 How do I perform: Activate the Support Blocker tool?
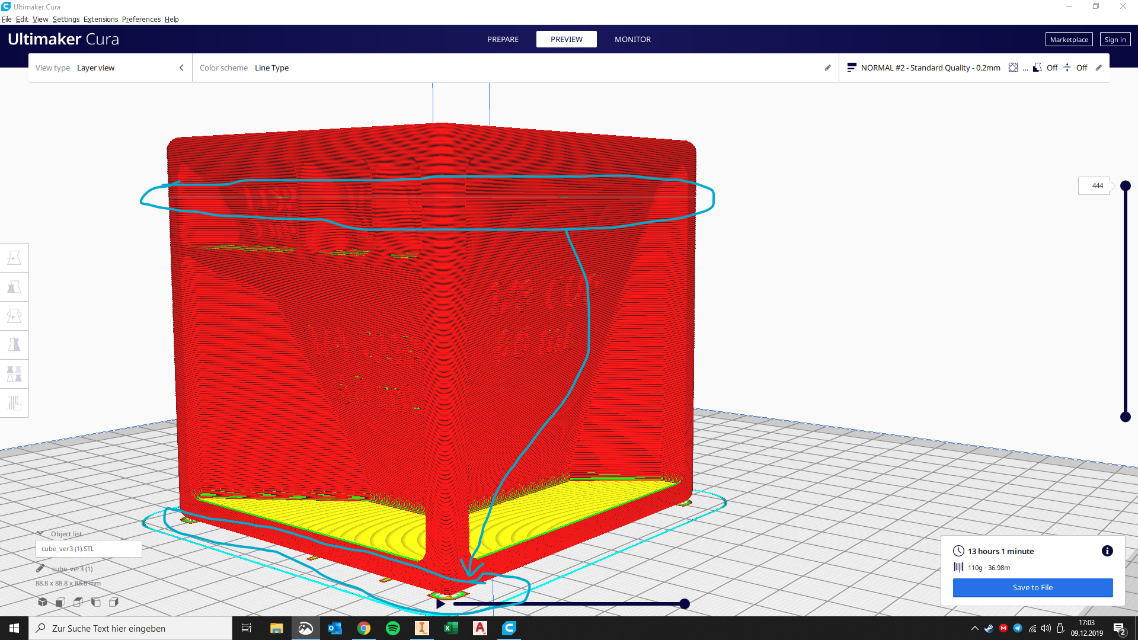coord(14,403)
